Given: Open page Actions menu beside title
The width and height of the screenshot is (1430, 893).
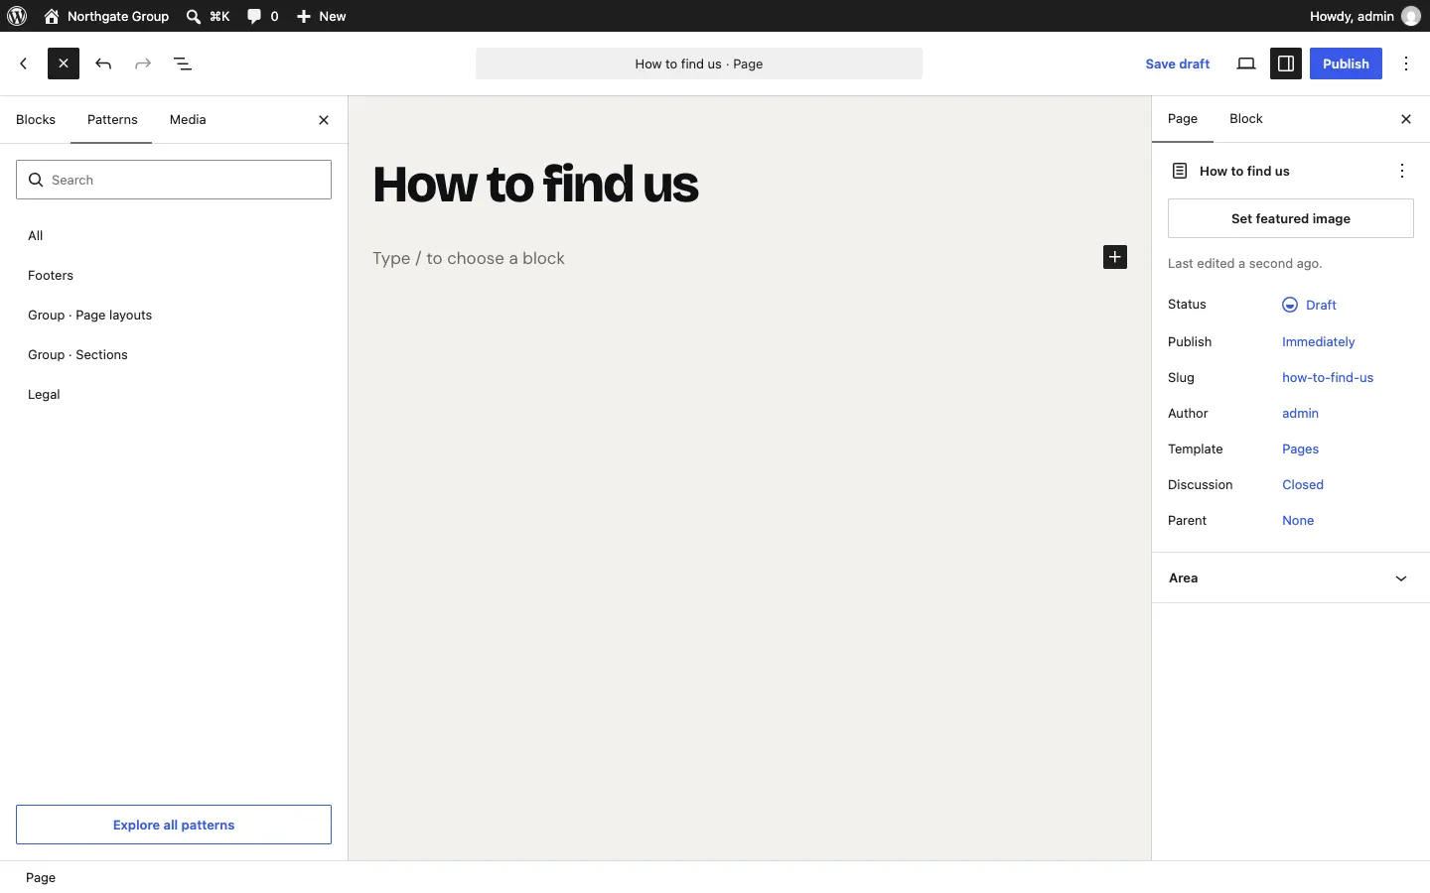Looking at the screenshot, I should pyautogui.click(x=1402, y=171).
